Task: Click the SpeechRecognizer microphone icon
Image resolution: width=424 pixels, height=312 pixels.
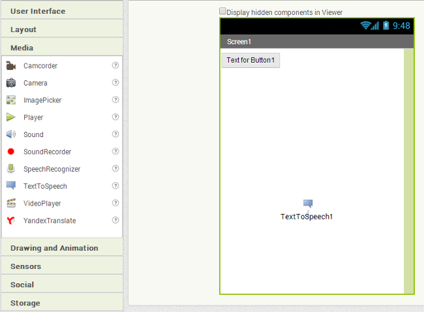Action: pyautogui.click(x=11, y=168)
